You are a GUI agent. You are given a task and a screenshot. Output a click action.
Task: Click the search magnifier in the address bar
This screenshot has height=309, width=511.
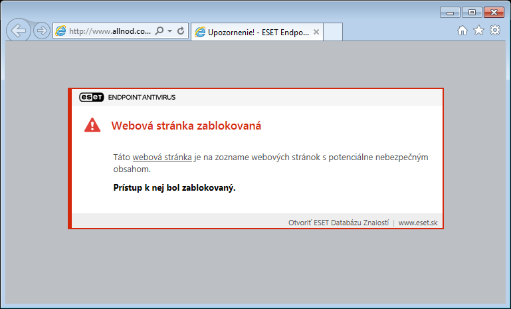click(x=159, y=31)
